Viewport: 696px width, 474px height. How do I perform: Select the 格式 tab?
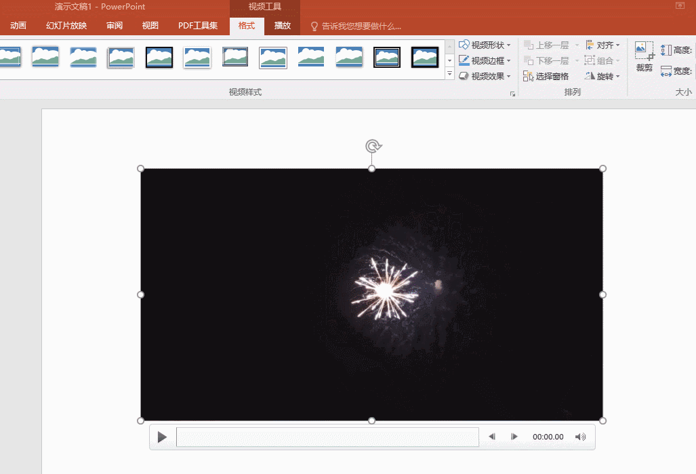pyautogui.click(x=247, y=26)
